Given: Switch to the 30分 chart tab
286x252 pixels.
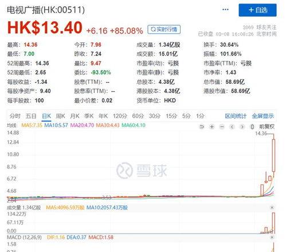Looking at the screenshot, I should tap(155, 116).
